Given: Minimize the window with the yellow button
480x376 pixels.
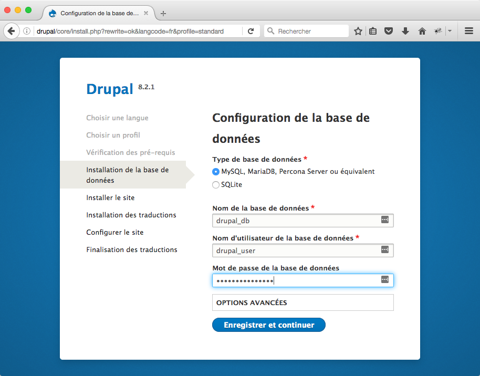Looking at the screenshot, I should click(x=18, y=10).
